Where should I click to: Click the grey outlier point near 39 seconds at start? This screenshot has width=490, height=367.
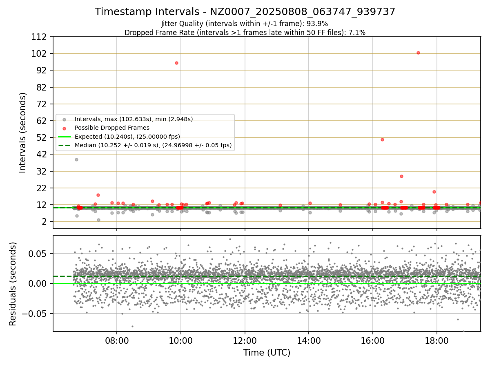click(76, 159)
